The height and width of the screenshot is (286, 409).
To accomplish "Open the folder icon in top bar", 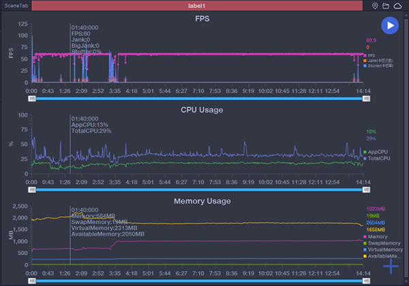I will point(386,6).
